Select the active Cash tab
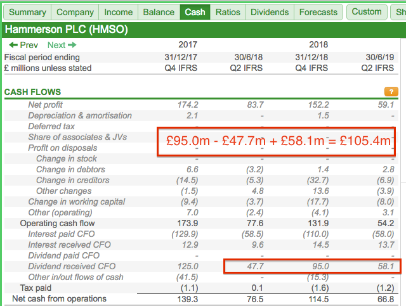Viewport: 406px width, 306px height. click(x=195, y=12)
